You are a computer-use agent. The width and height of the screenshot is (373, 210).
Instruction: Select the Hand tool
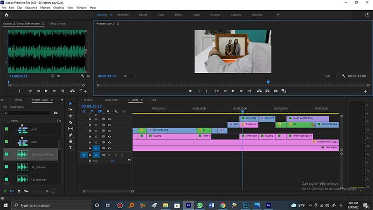71,141
